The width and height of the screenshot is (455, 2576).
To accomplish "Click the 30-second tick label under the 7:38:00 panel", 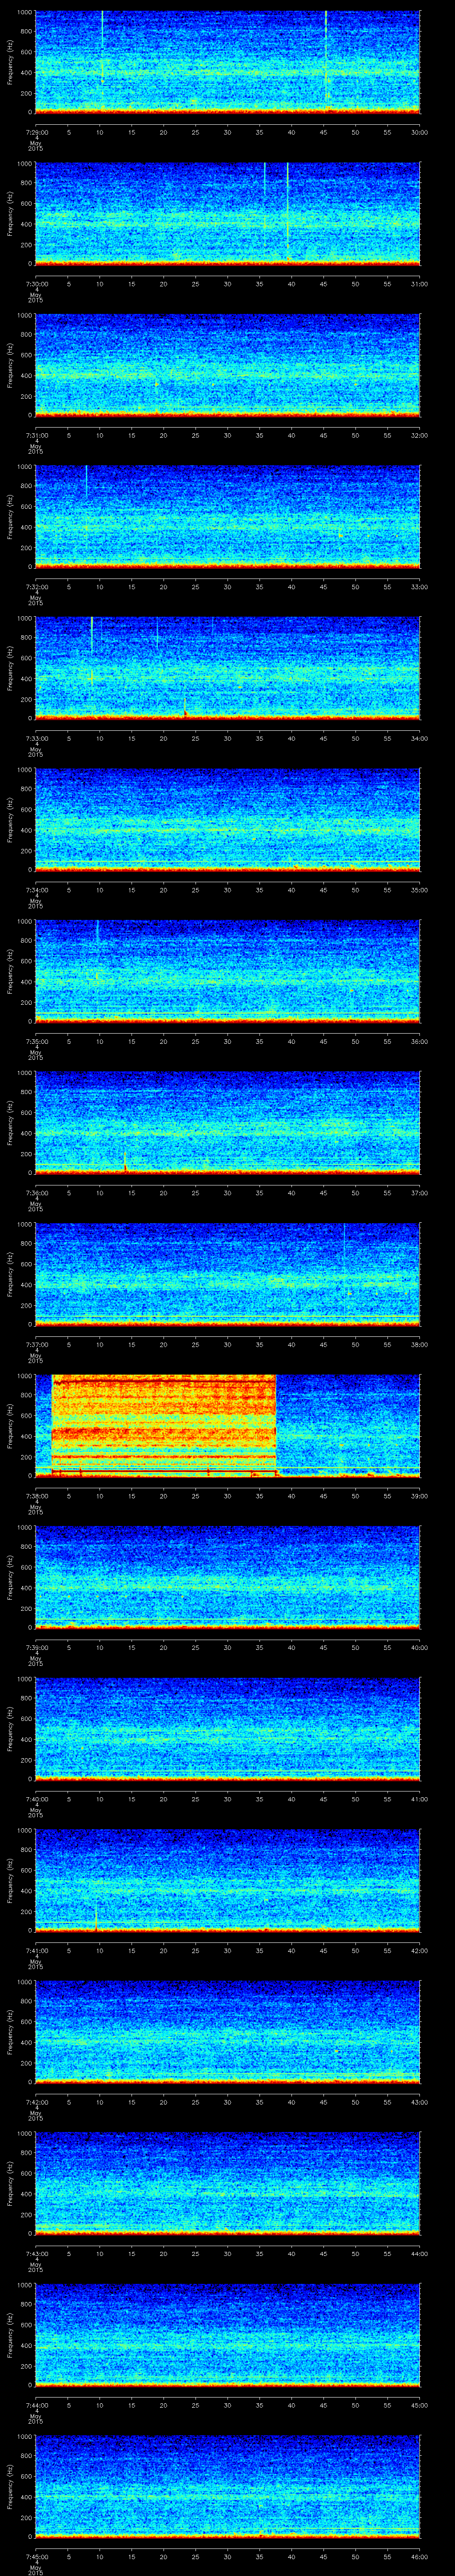I will 227,1495.
